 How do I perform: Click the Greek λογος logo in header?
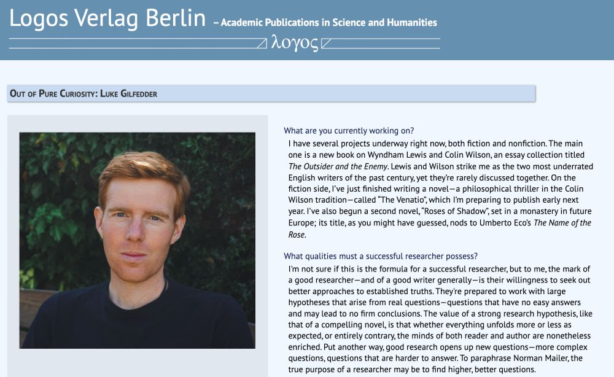click(295, 43)
